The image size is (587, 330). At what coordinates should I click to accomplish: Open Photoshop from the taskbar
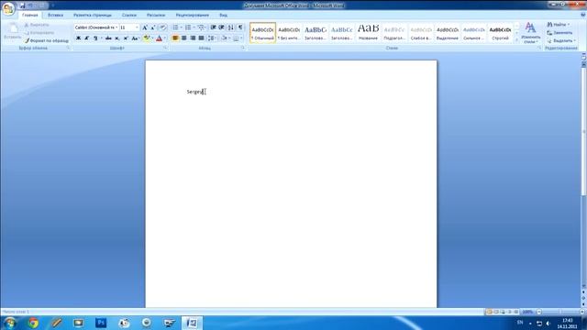point(101,323)
